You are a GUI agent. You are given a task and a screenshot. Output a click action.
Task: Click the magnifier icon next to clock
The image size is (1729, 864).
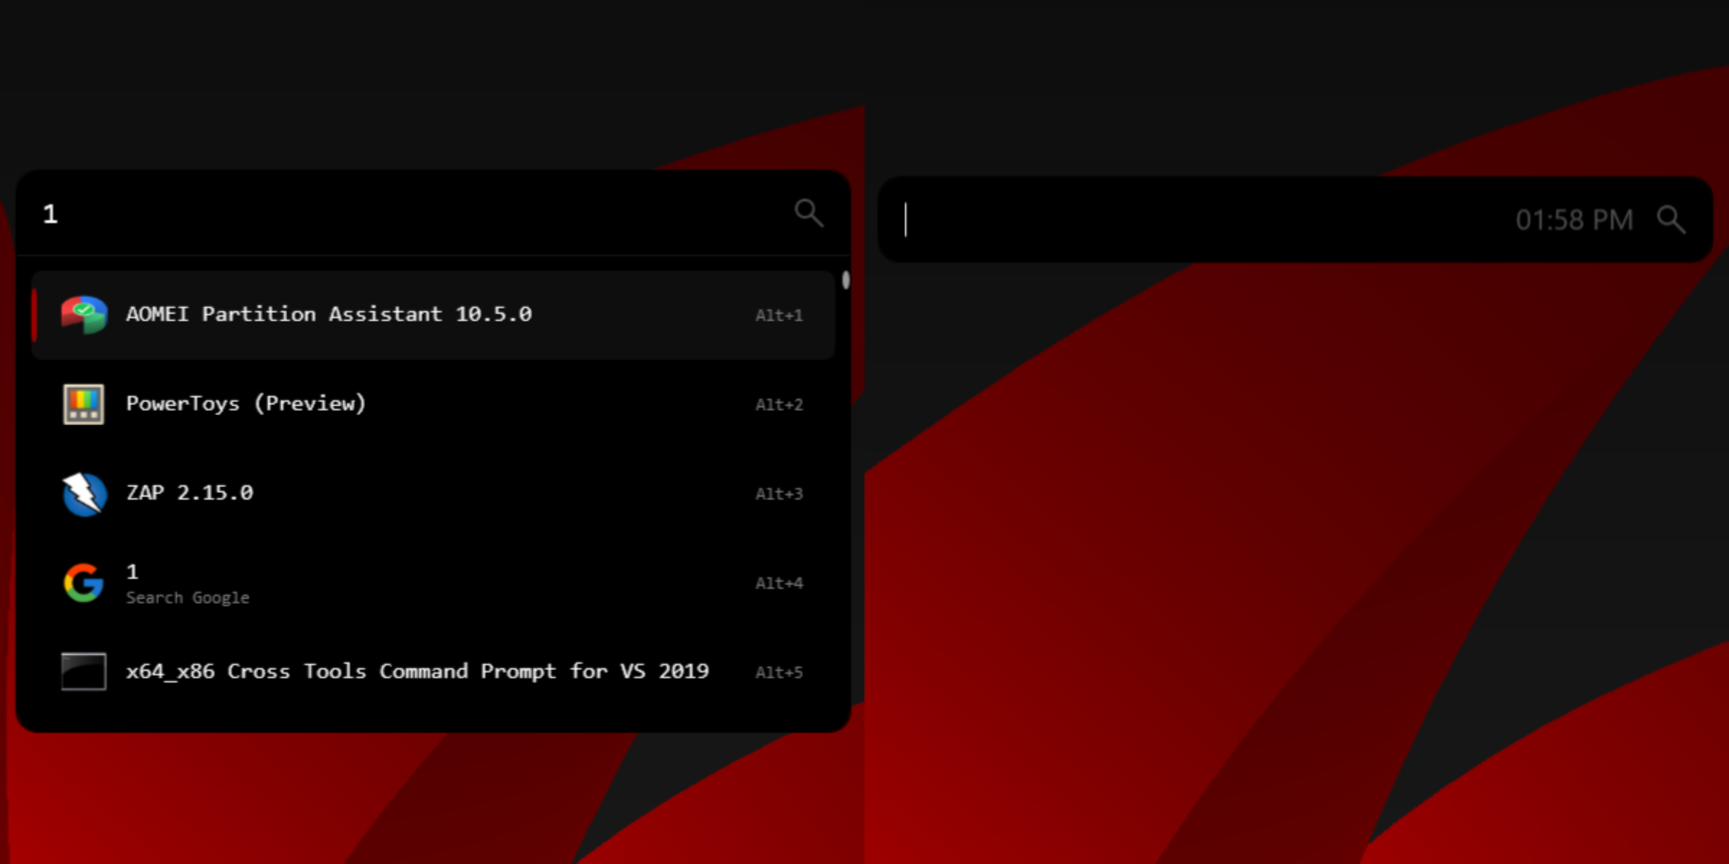tap(1670, 219)
